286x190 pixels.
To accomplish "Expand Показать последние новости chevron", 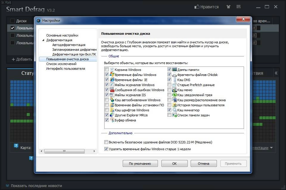I will pyautogui.click(x=7, y=186).
